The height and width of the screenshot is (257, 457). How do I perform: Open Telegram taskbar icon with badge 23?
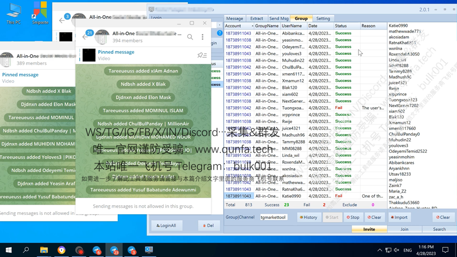click(114, 250)
